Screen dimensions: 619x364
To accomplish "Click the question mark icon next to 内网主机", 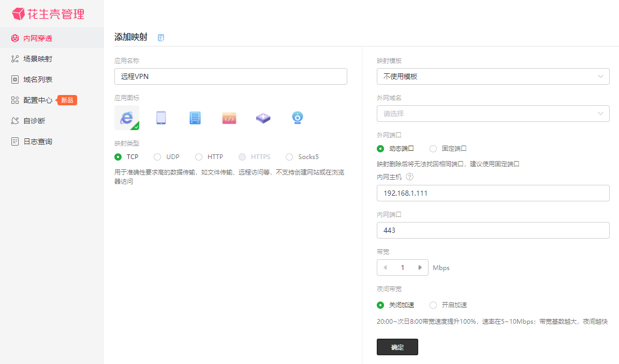I will (x=410, y=177).
